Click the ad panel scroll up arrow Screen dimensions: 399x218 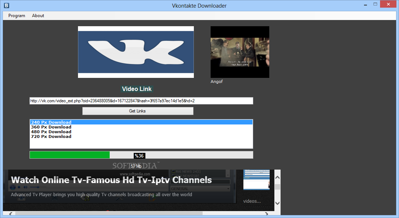click(277, 177)
